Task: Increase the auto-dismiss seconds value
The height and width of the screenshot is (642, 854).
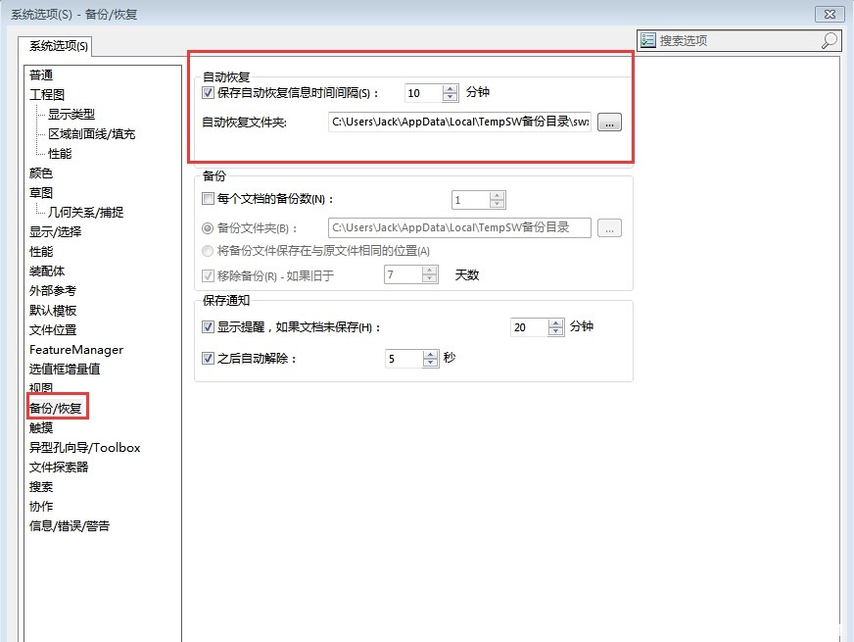Action: click(430, 354)
